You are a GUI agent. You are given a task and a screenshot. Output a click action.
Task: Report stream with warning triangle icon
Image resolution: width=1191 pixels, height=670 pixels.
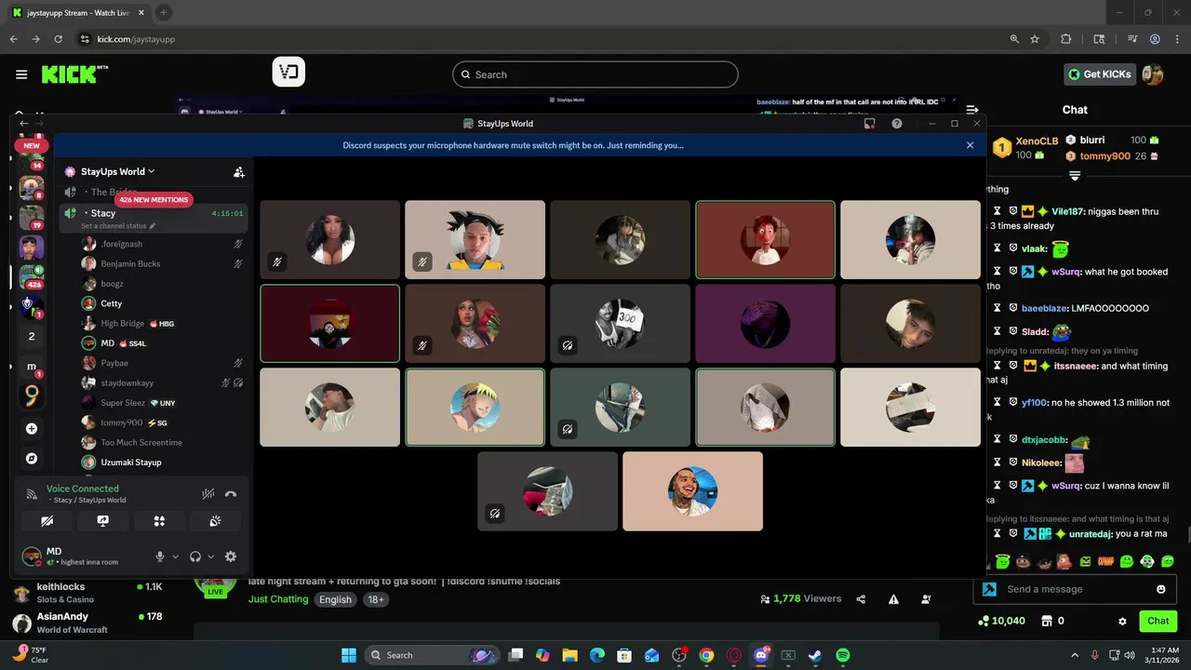(x=893, y=599)
